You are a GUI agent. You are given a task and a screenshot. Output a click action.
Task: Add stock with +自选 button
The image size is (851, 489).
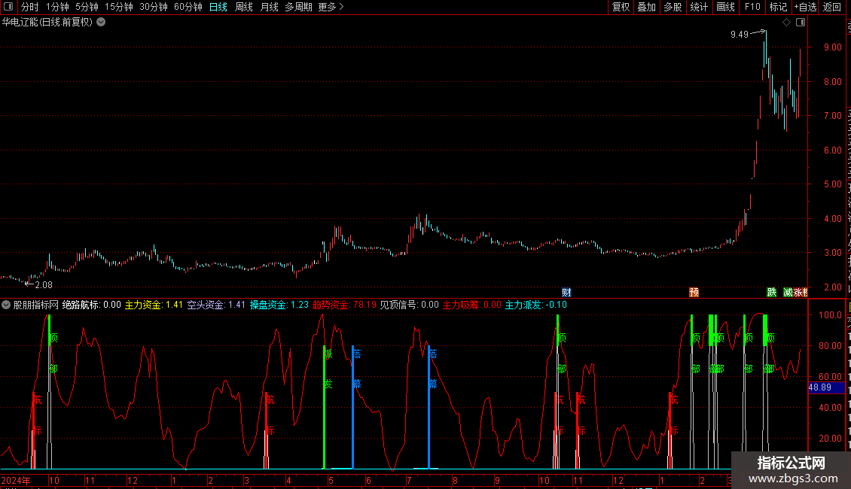click(805, 7)
